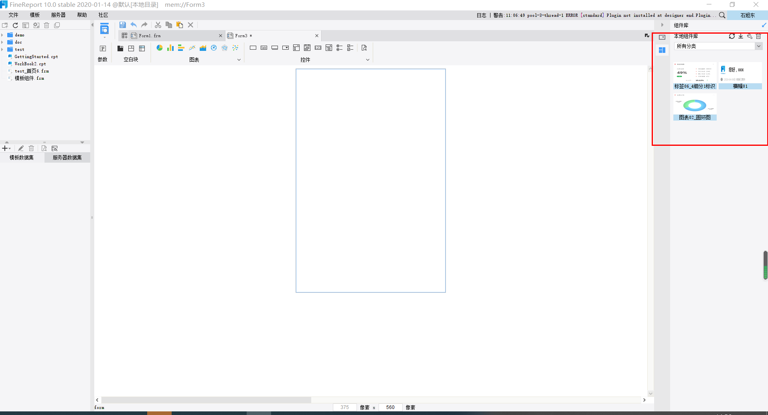768x415 pixels.
Task: Click the wrench edit icon in component library
Action: pyautogui.click(x=750, y=36)
